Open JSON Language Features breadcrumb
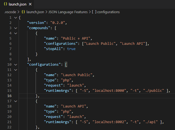This screenshot has height=130, width=175. tap(68, 12)
